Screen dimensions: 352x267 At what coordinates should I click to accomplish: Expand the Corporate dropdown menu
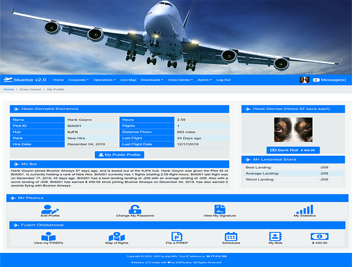point(78,80)
